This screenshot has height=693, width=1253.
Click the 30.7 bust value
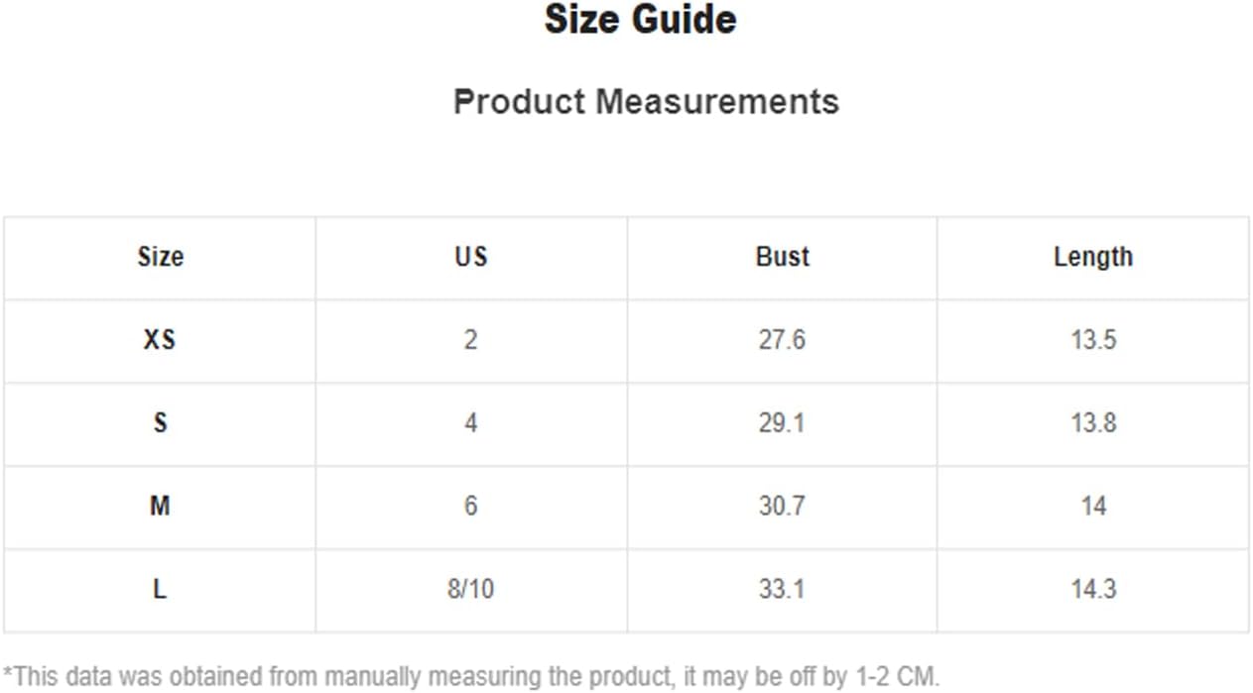coord(782,507)
